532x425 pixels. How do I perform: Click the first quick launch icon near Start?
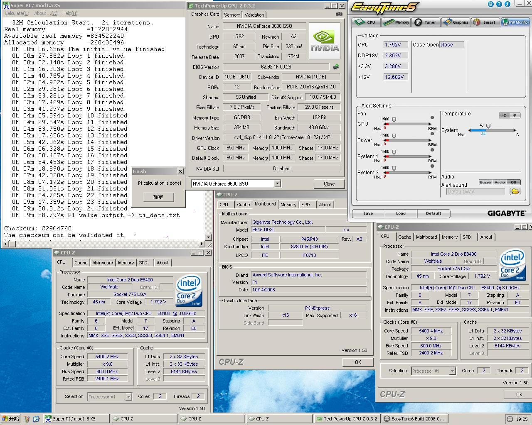coord(27,419)
